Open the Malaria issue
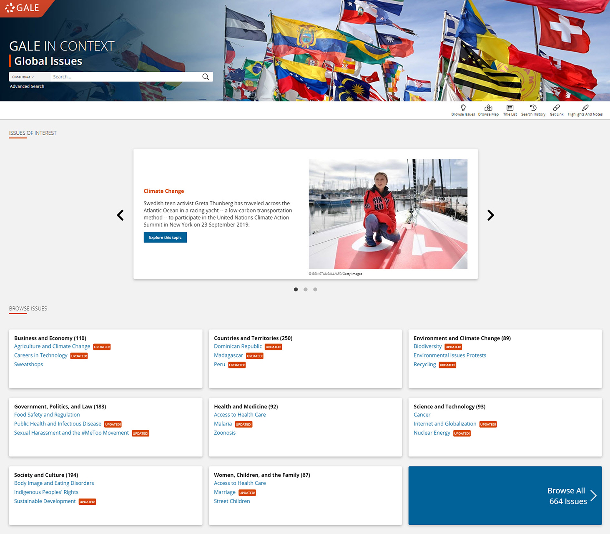 coord(223,424)
